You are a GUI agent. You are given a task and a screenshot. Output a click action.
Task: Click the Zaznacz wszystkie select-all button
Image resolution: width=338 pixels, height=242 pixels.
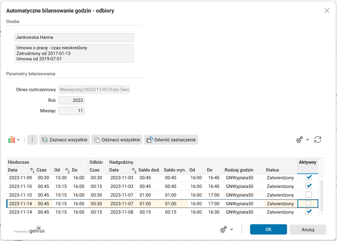pos(65,140)
